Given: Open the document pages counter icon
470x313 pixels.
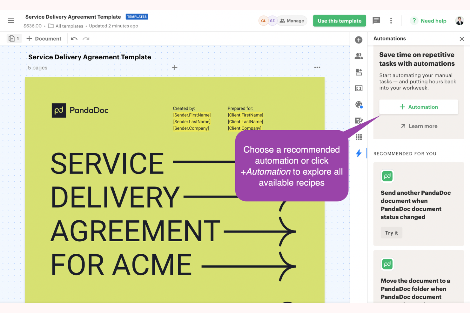Looking at the screenshot, I should [14, 39].
